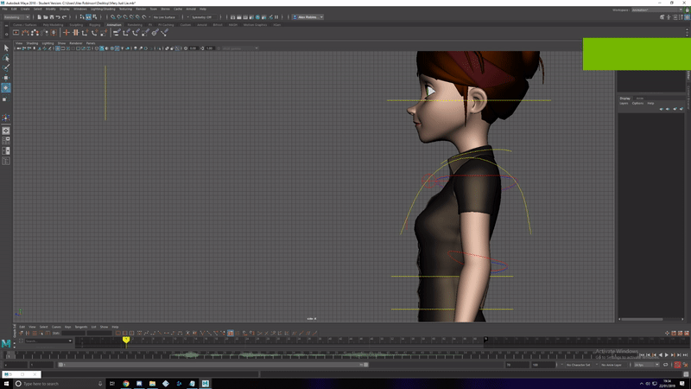Click the Motion Trail shelf icon

tap(26, 32)
